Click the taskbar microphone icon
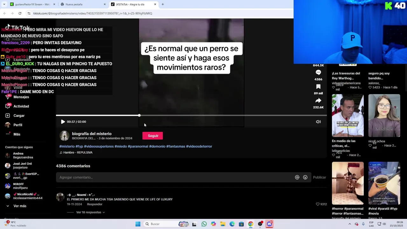 tap(363, 224)
